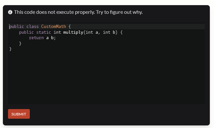The width and height of the screenshot is (214, 128).
Task: Click the info icon beside the hint
Action: (10, 12)
